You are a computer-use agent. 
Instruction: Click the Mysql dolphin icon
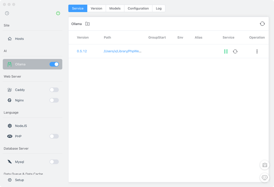(x=10, y=162)
